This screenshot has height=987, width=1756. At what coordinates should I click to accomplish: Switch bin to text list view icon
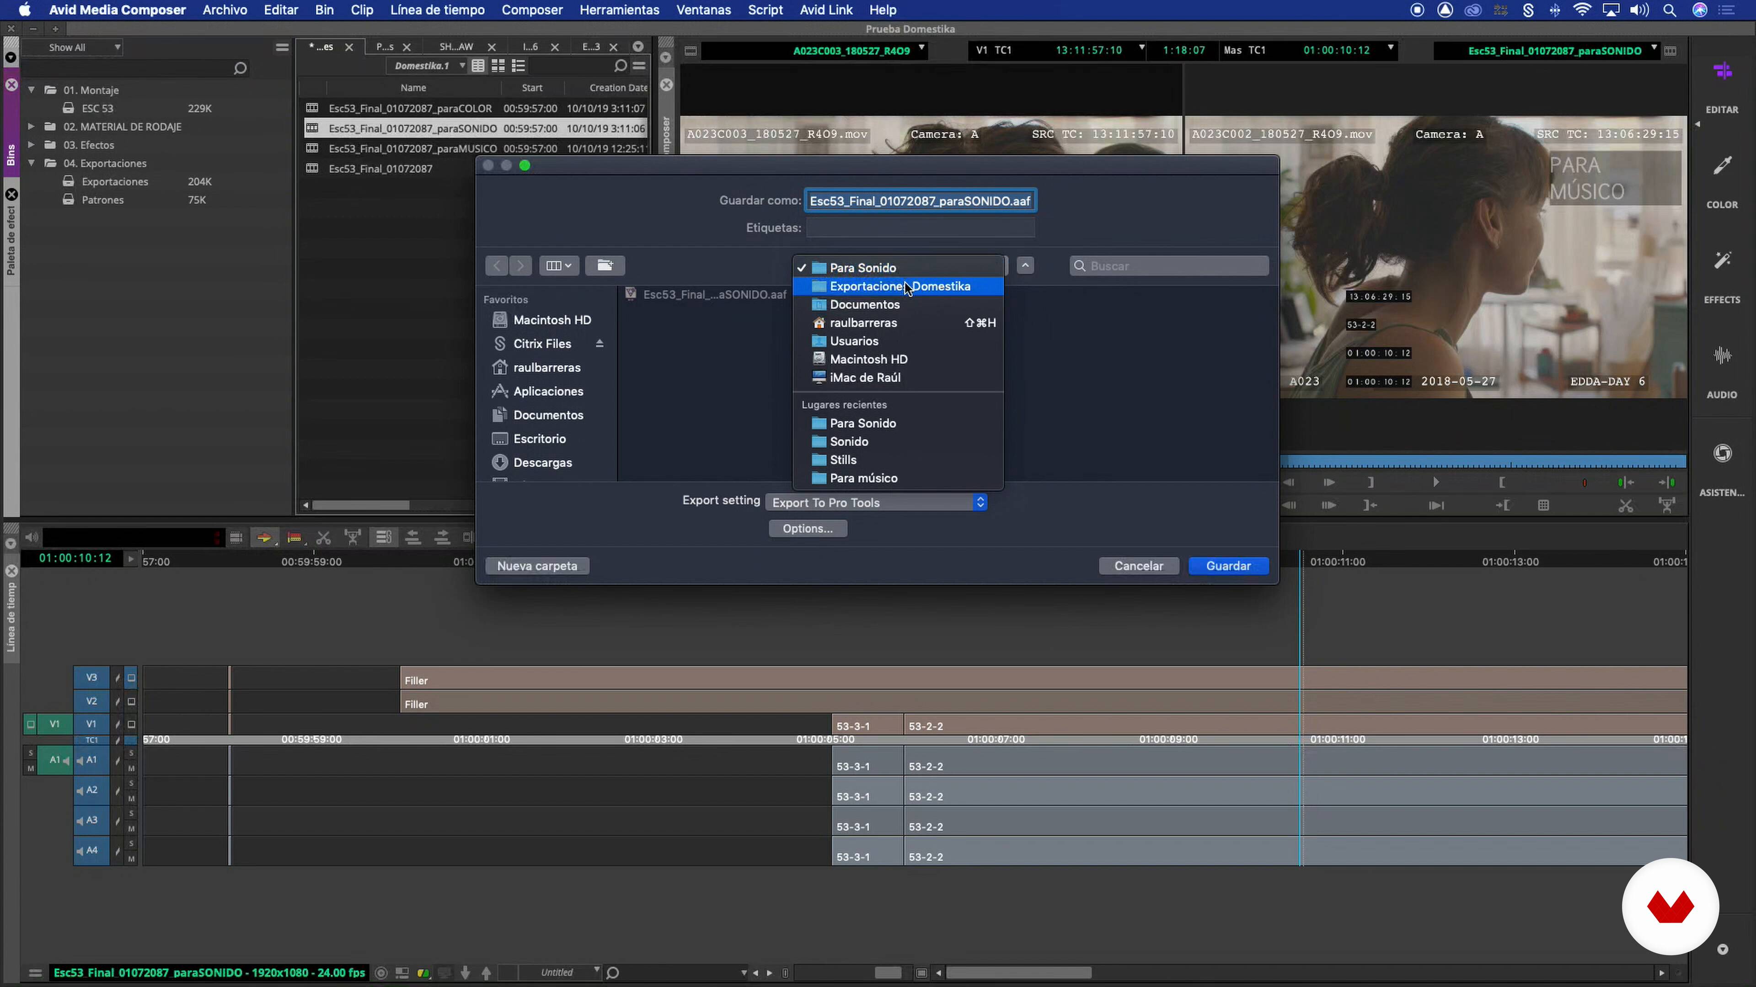click(x=478, y=66)
